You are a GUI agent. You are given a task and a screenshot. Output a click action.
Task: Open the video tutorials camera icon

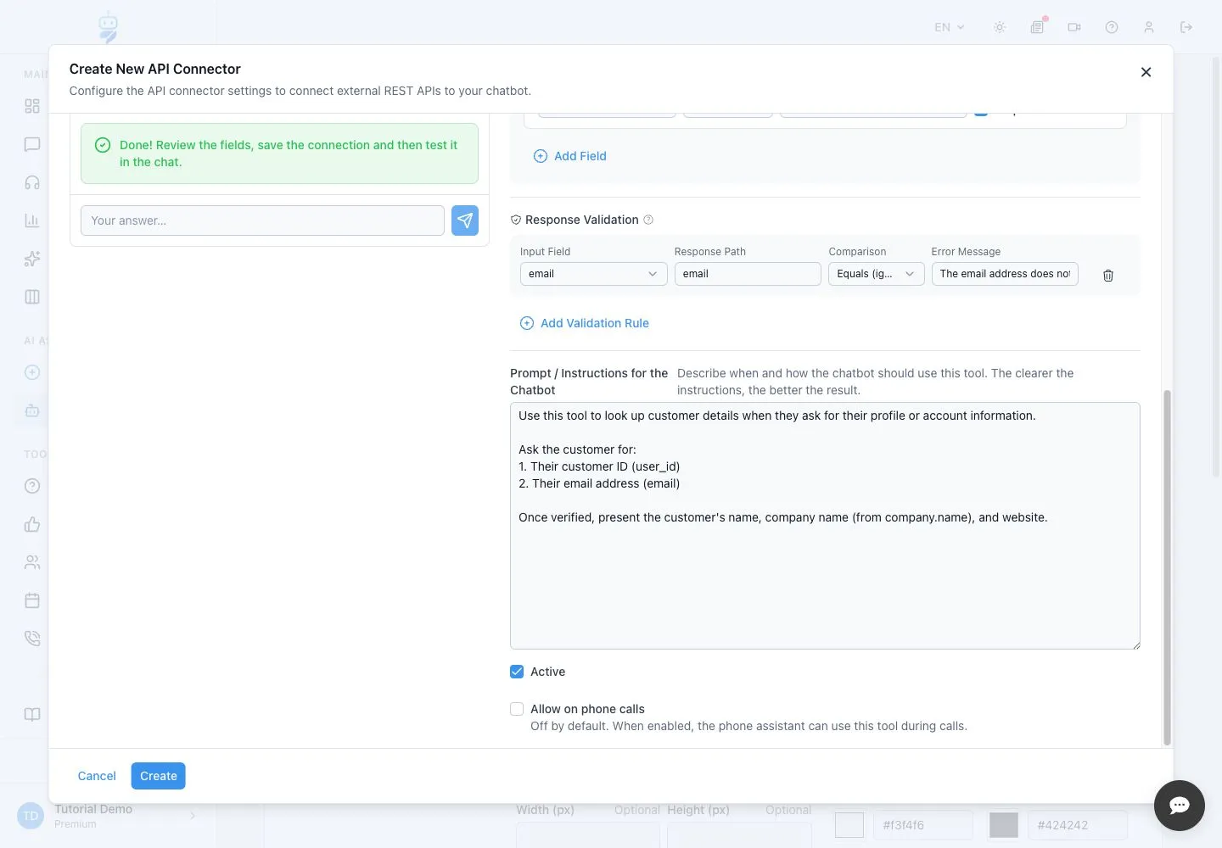tap(1074, 27)
